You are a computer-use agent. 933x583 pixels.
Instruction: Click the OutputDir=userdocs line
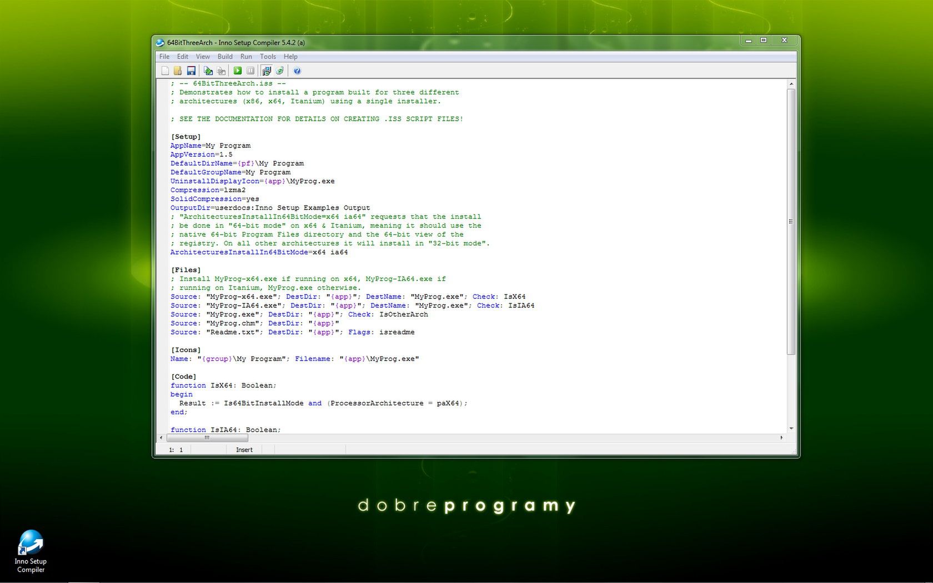point(270,208)
